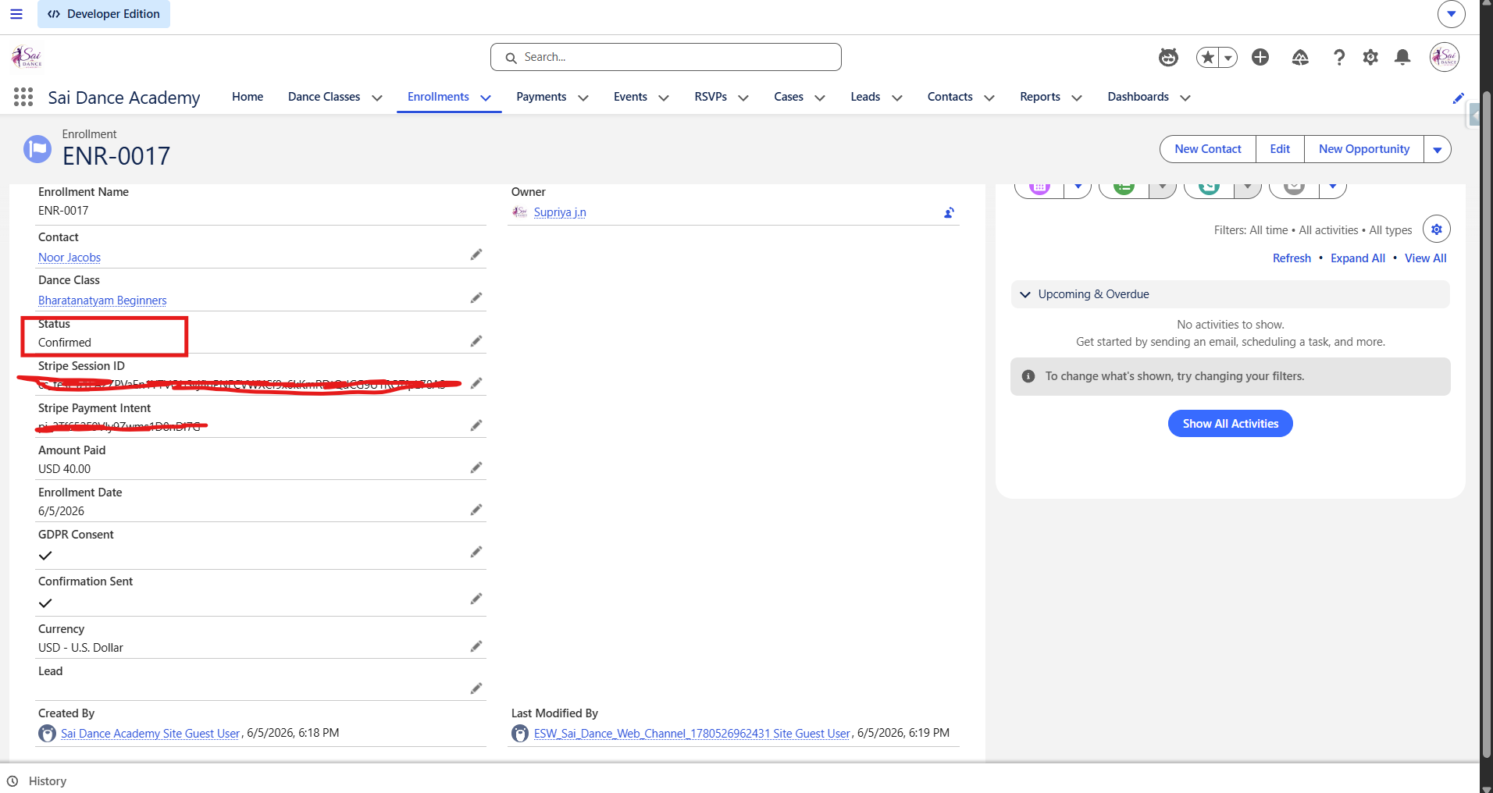Expand the Enrollments tab dropdown chevron
This screenshot has height=793, width=1493.
486,98
